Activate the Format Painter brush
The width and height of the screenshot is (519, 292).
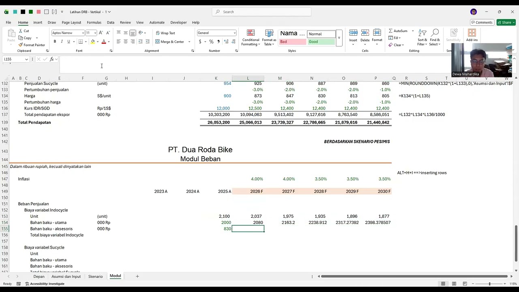pos(20,45)
